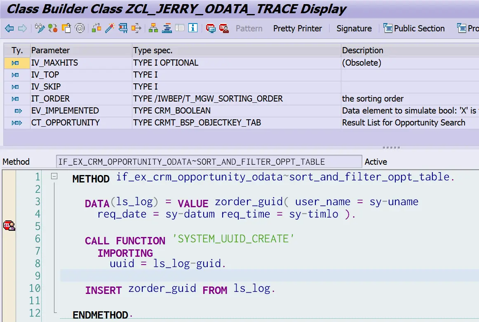Set external breakpoint with stop-user icon
Image resolution: width=479 pixels, height=322 pixels.
[x=224, y=28]
